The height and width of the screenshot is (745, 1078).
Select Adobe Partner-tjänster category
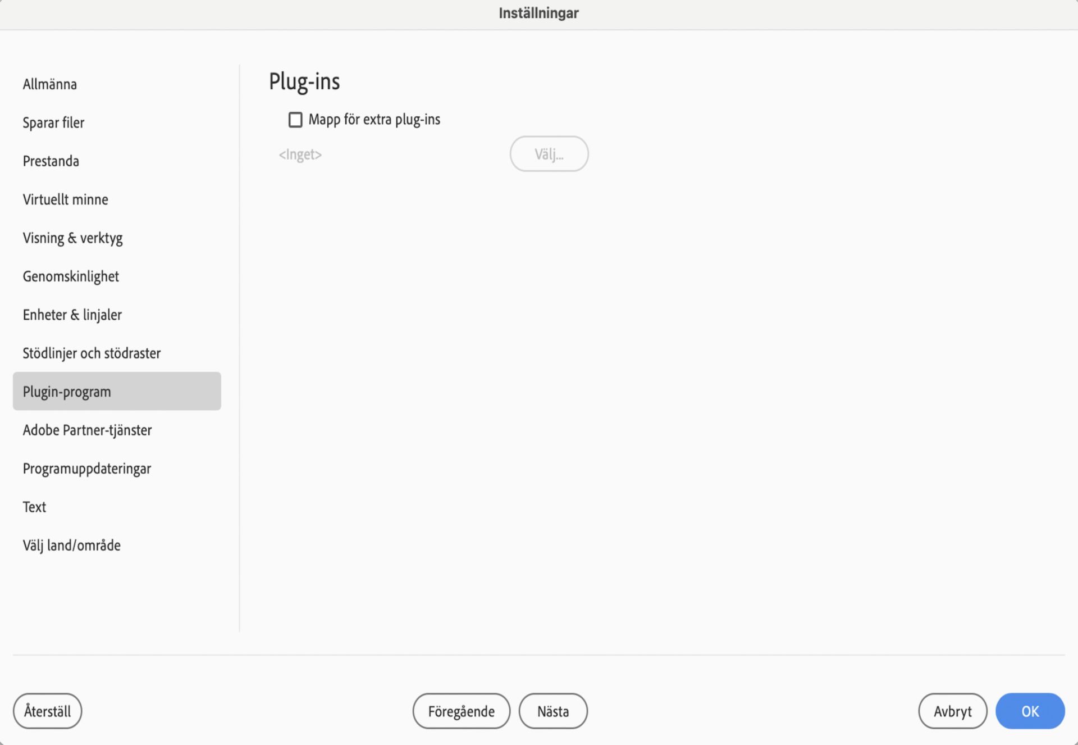tap(87, 429)
